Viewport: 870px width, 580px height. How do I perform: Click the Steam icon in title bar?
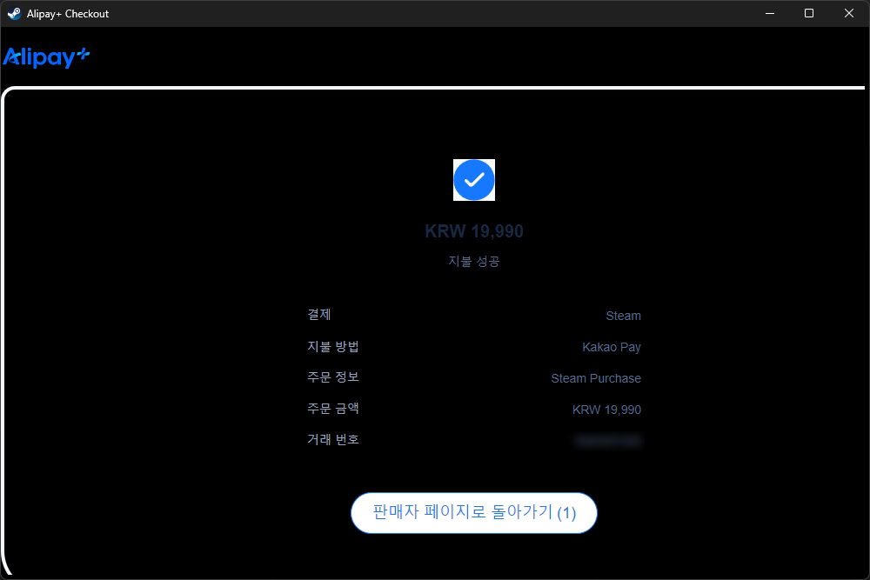click(14, 13)
